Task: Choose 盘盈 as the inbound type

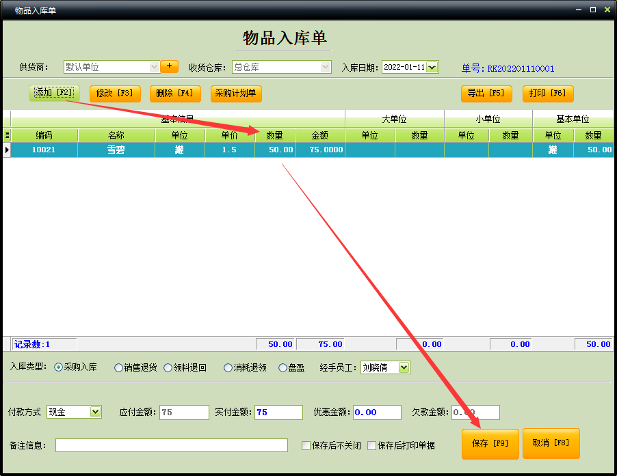Action: pos(283,367)
